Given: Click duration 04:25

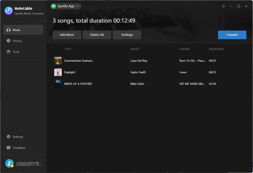Looking at the screenshot, I should [x=213, y=61].
